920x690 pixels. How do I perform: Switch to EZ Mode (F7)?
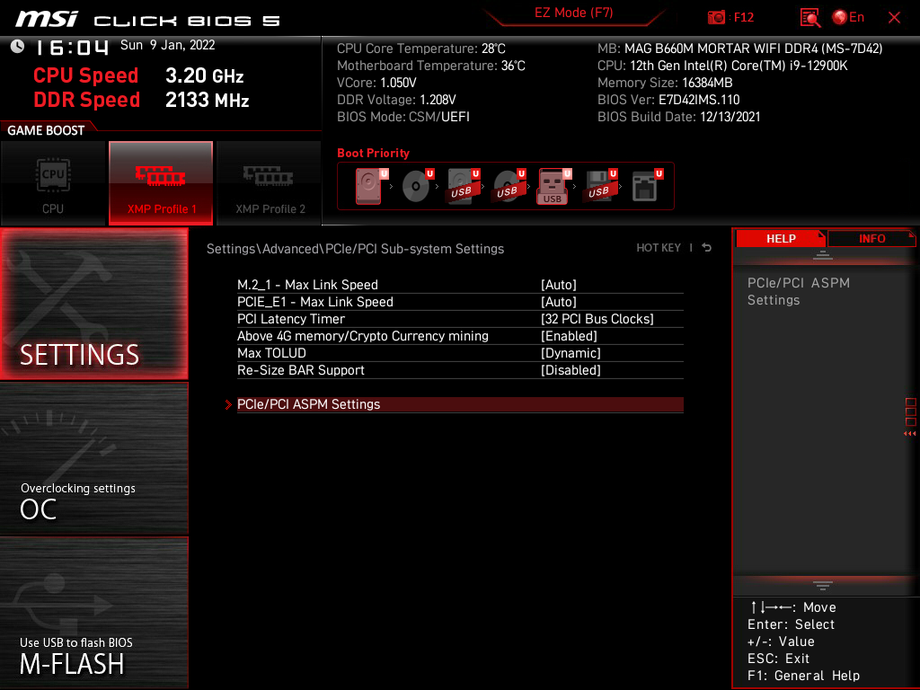tap(573, 13)
